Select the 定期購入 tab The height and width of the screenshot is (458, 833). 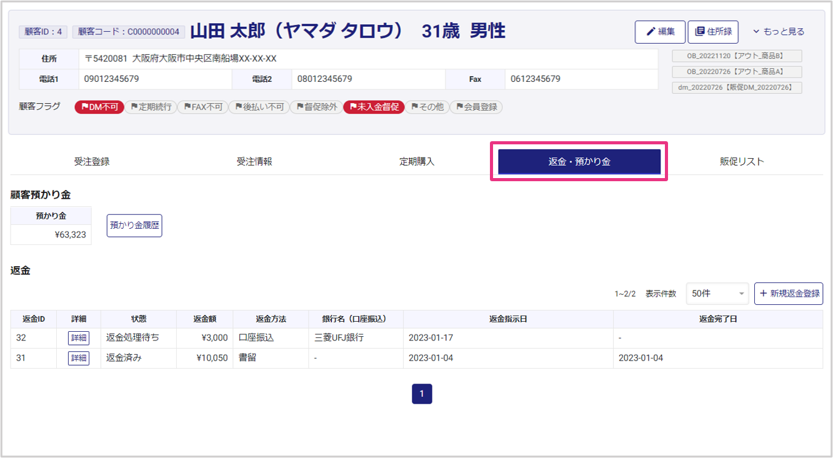click(417, 162)
